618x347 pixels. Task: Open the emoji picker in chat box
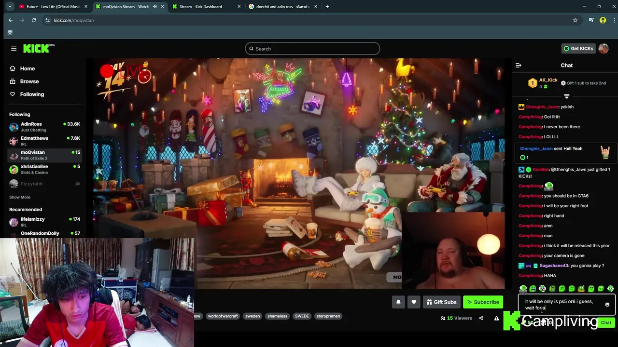point(607,305)
